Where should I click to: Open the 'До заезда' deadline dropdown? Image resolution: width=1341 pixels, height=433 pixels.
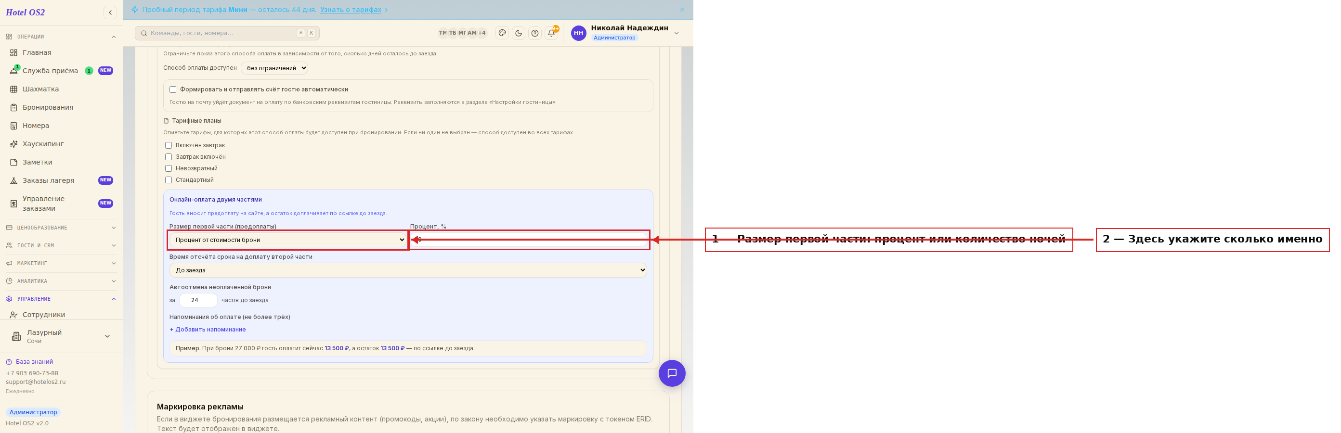tap(408, 270)
